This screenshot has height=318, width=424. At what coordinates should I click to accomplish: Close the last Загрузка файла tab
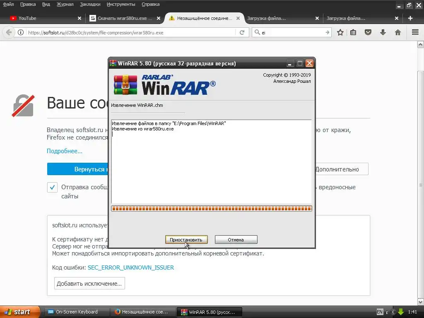click(x=396, y=18)
